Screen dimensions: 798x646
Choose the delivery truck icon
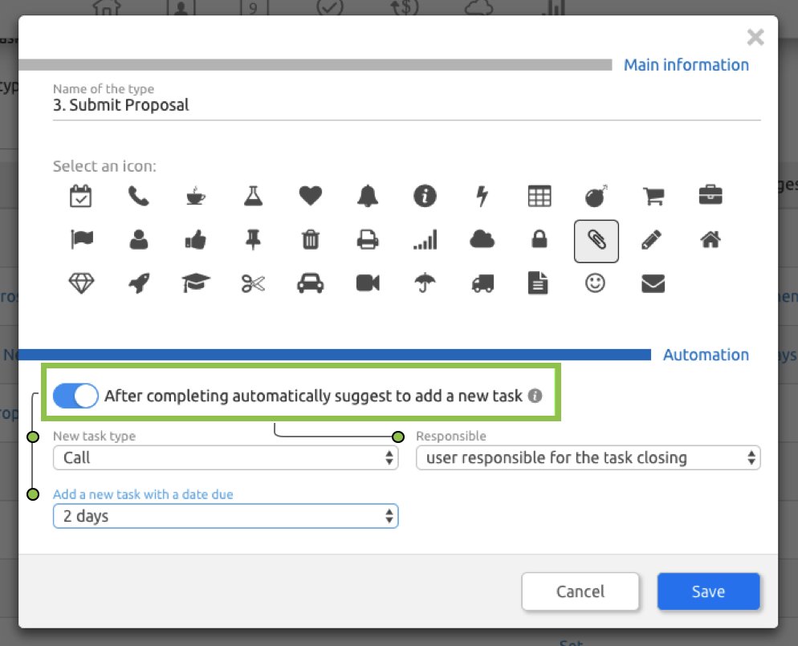[482, 284]
